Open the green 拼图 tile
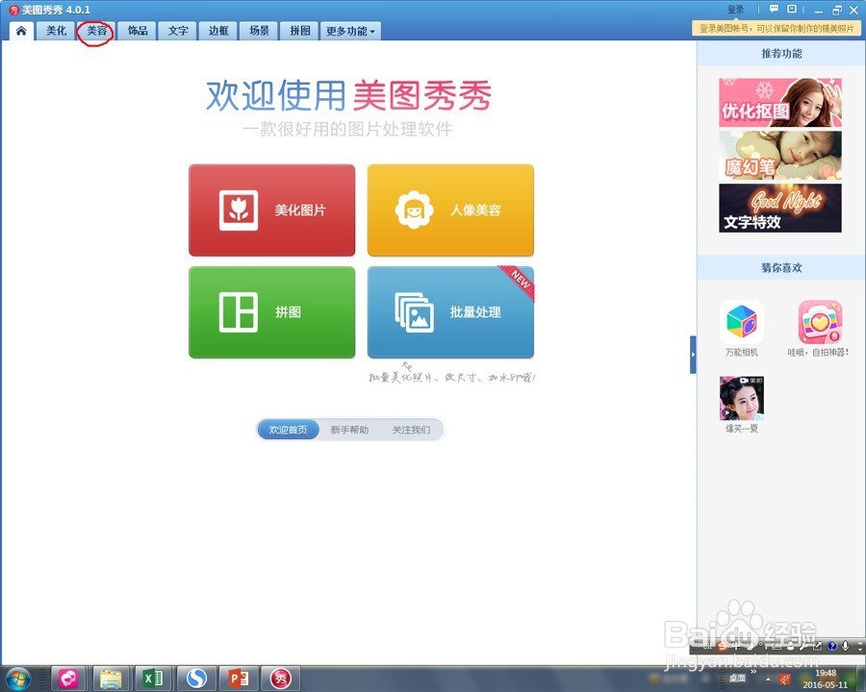The width and height of the screenshot is (866, 692). click(x=271, y=312)
